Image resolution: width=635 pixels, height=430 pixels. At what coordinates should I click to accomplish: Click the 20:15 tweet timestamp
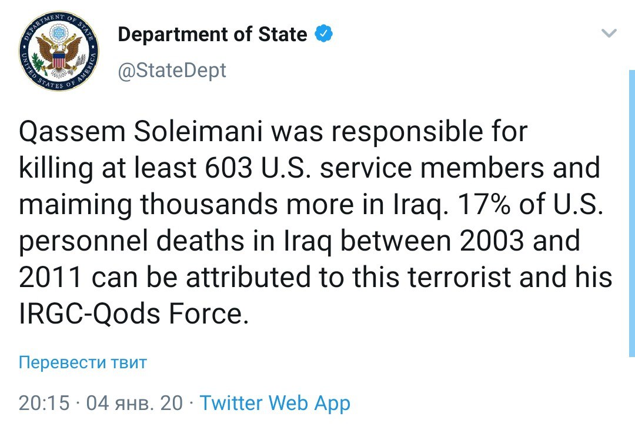(44, 404)
